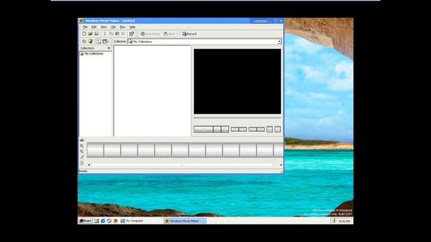Click the Paste toolbar icon

coord(117,34)
